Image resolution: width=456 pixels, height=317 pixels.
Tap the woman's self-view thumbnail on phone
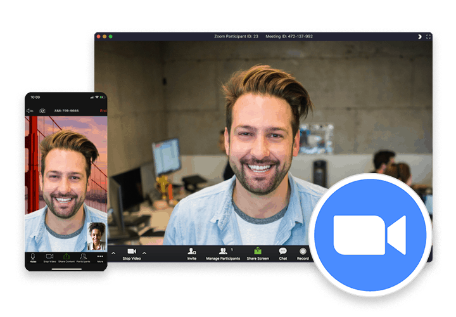pos(96,236)
